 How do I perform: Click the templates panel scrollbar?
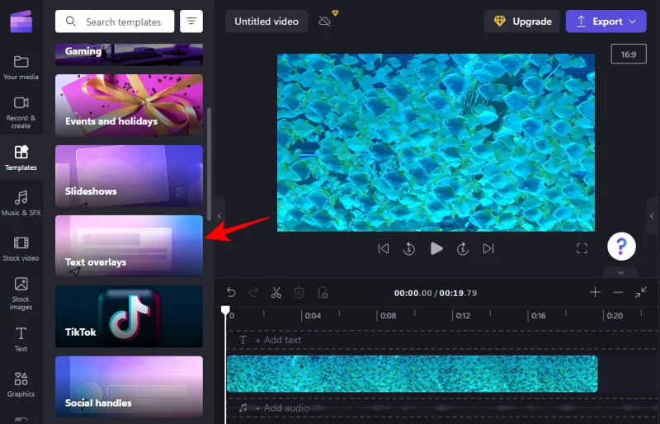[210, 164]
